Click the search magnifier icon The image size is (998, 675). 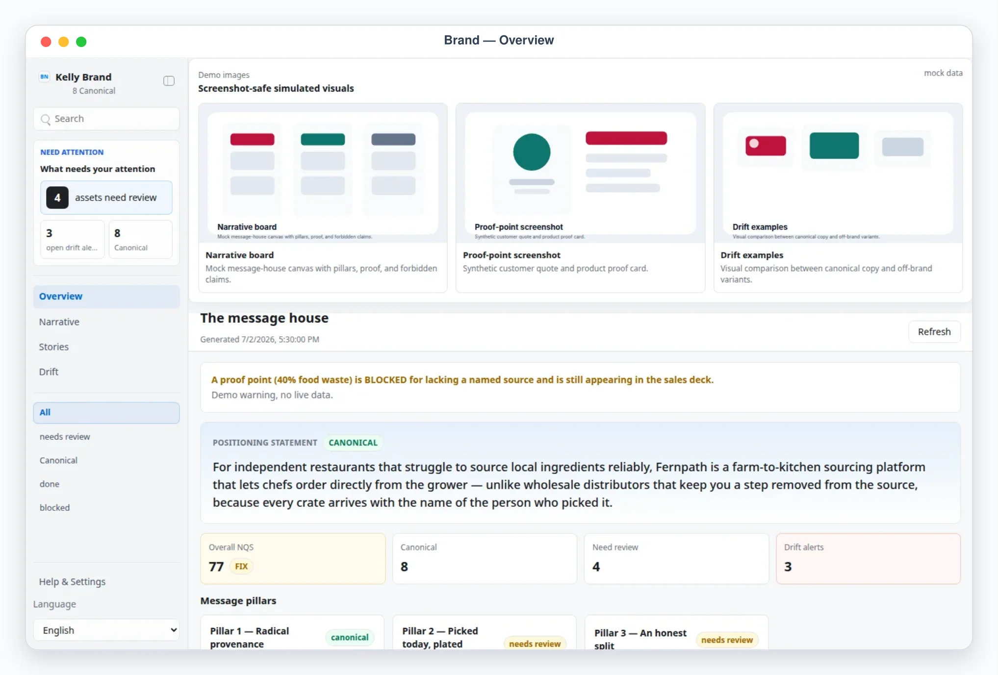(46, 119)
